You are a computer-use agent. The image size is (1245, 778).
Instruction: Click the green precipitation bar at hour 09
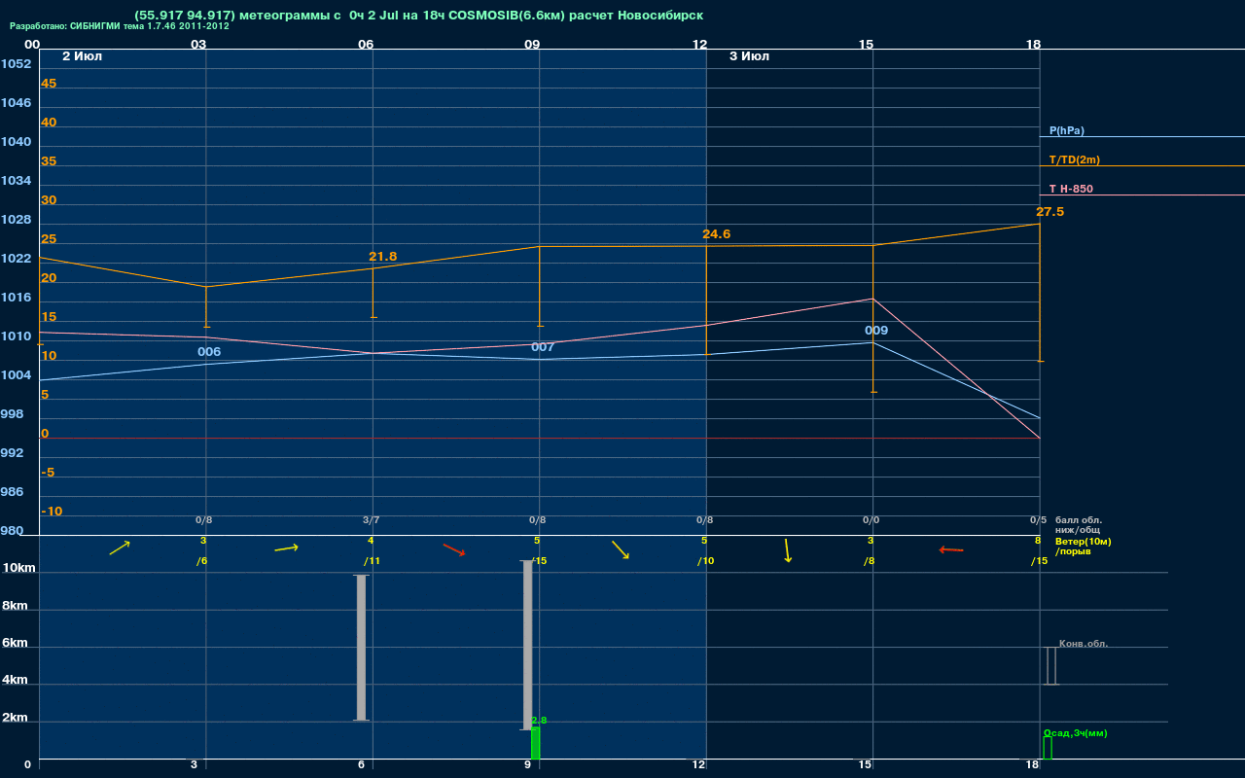point(535,743)
